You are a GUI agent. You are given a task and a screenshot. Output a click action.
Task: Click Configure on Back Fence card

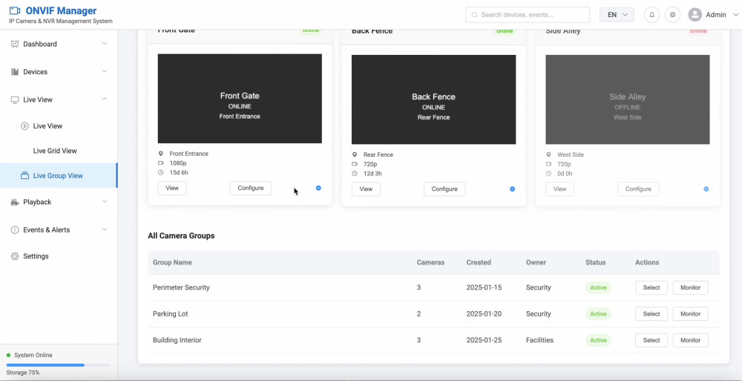click(444, 189)
